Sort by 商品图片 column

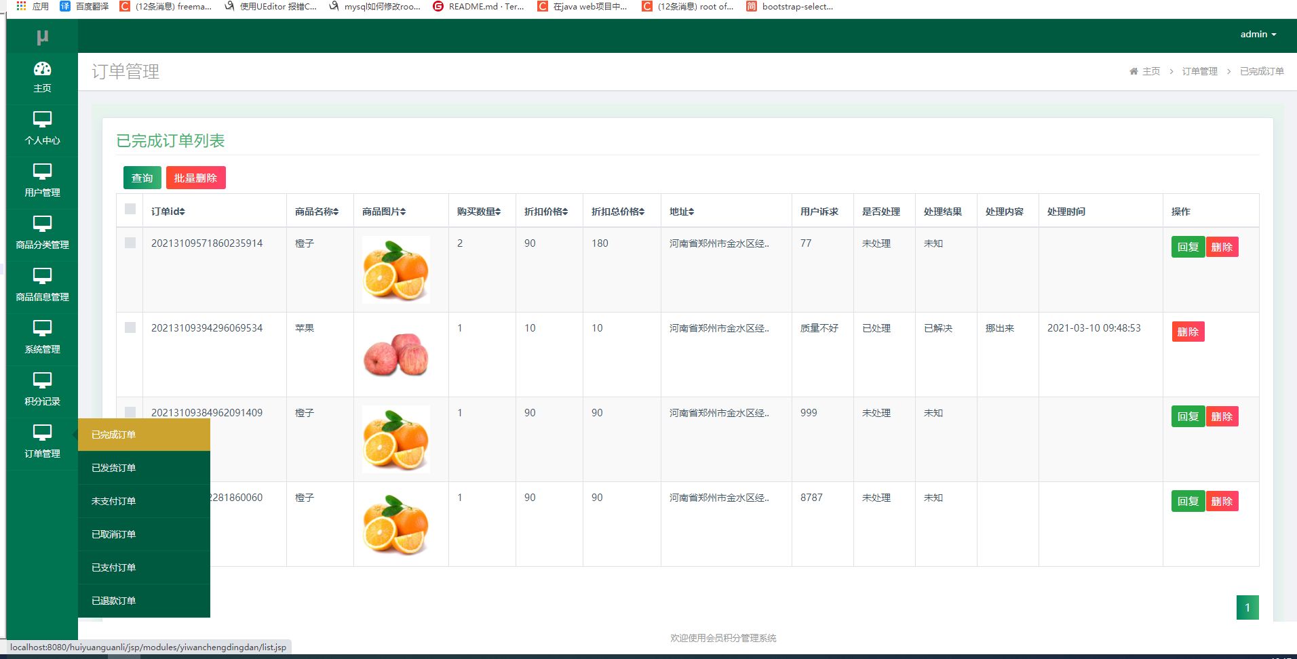click(x=383, y=212)
